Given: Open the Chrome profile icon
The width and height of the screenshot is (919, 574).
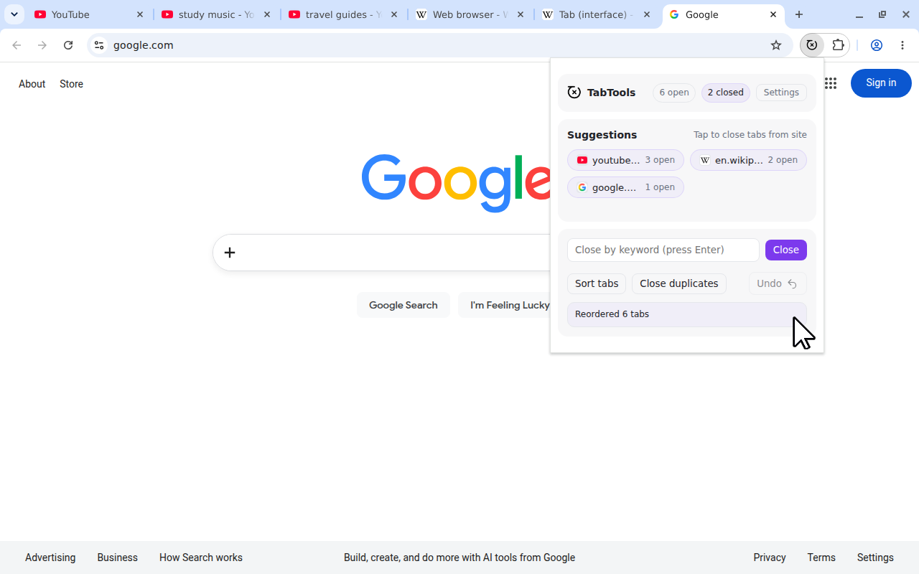Looking at the screenshot, I should click(877, 45).
